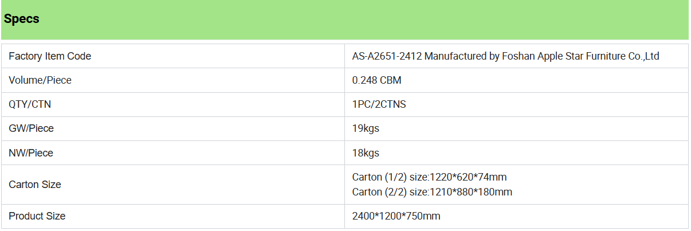Click the AS-A2651-2412 manufacturer value cell
This screenshot has height=231, width=691.
pos(516,56)
